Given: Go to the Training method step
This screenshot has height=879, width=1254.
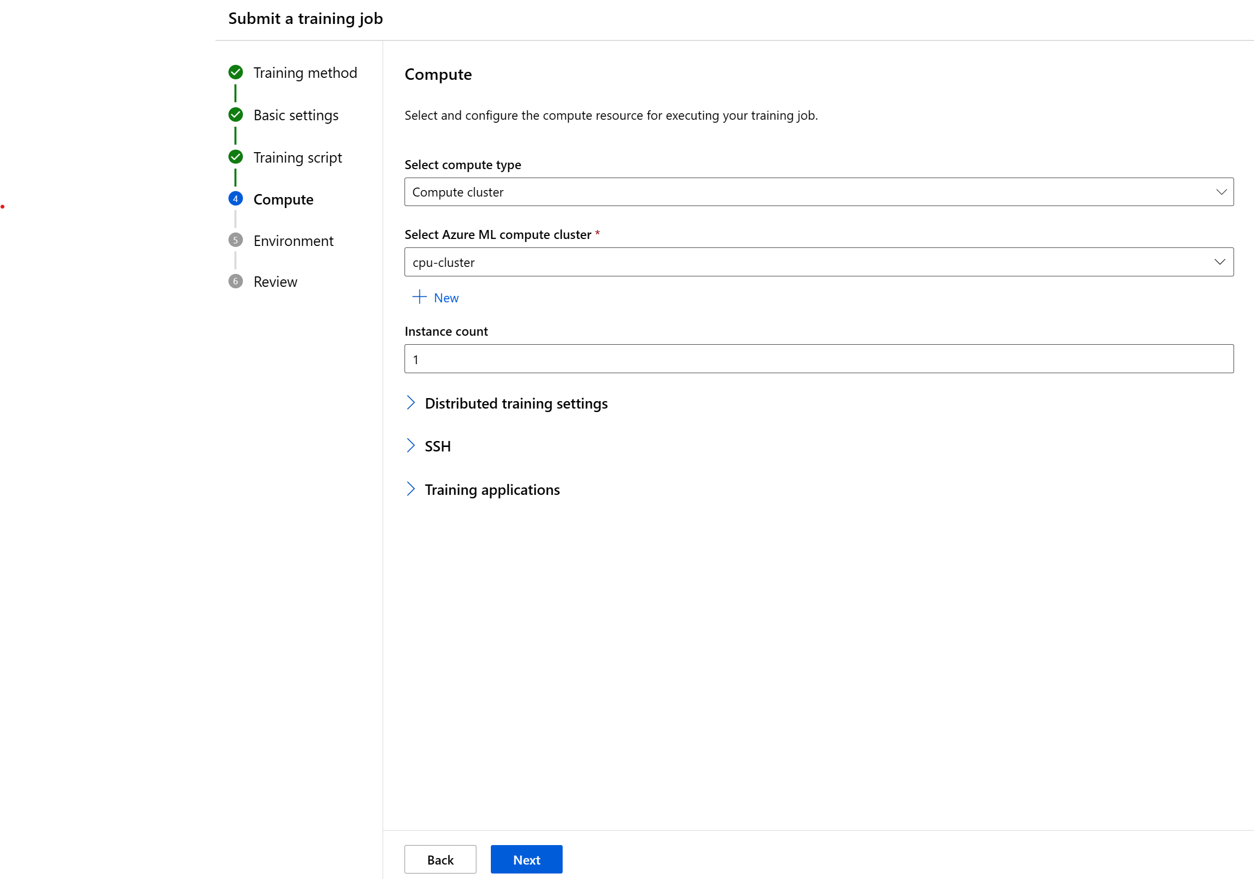Looking at the screenshot, I should (305, 73).
